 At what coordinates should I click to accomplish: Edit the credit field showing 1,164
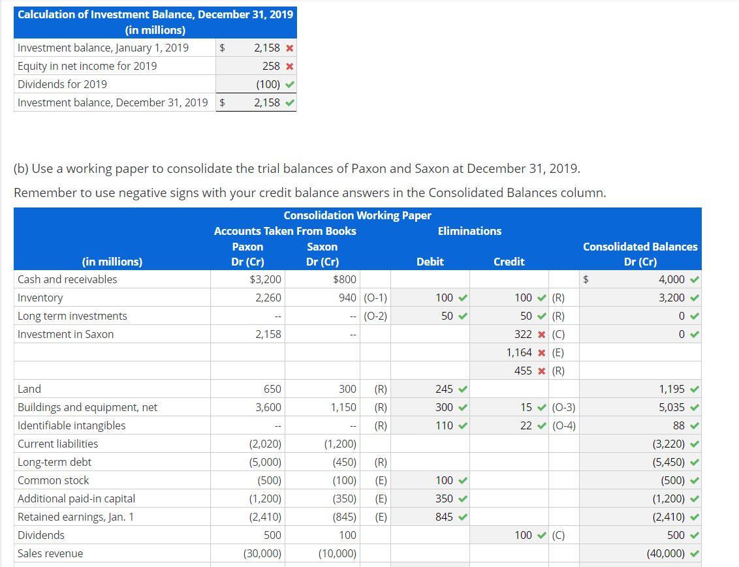(509, 353)
